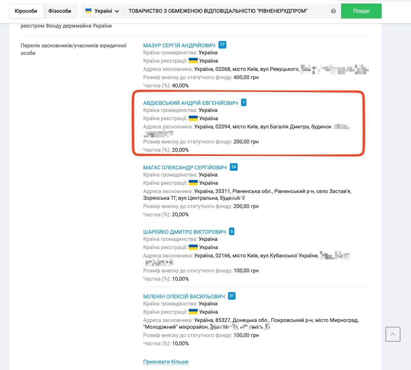Open the Україні country dropdown
The width and height of the screenshot is (411, 370).
pos(103,11)
